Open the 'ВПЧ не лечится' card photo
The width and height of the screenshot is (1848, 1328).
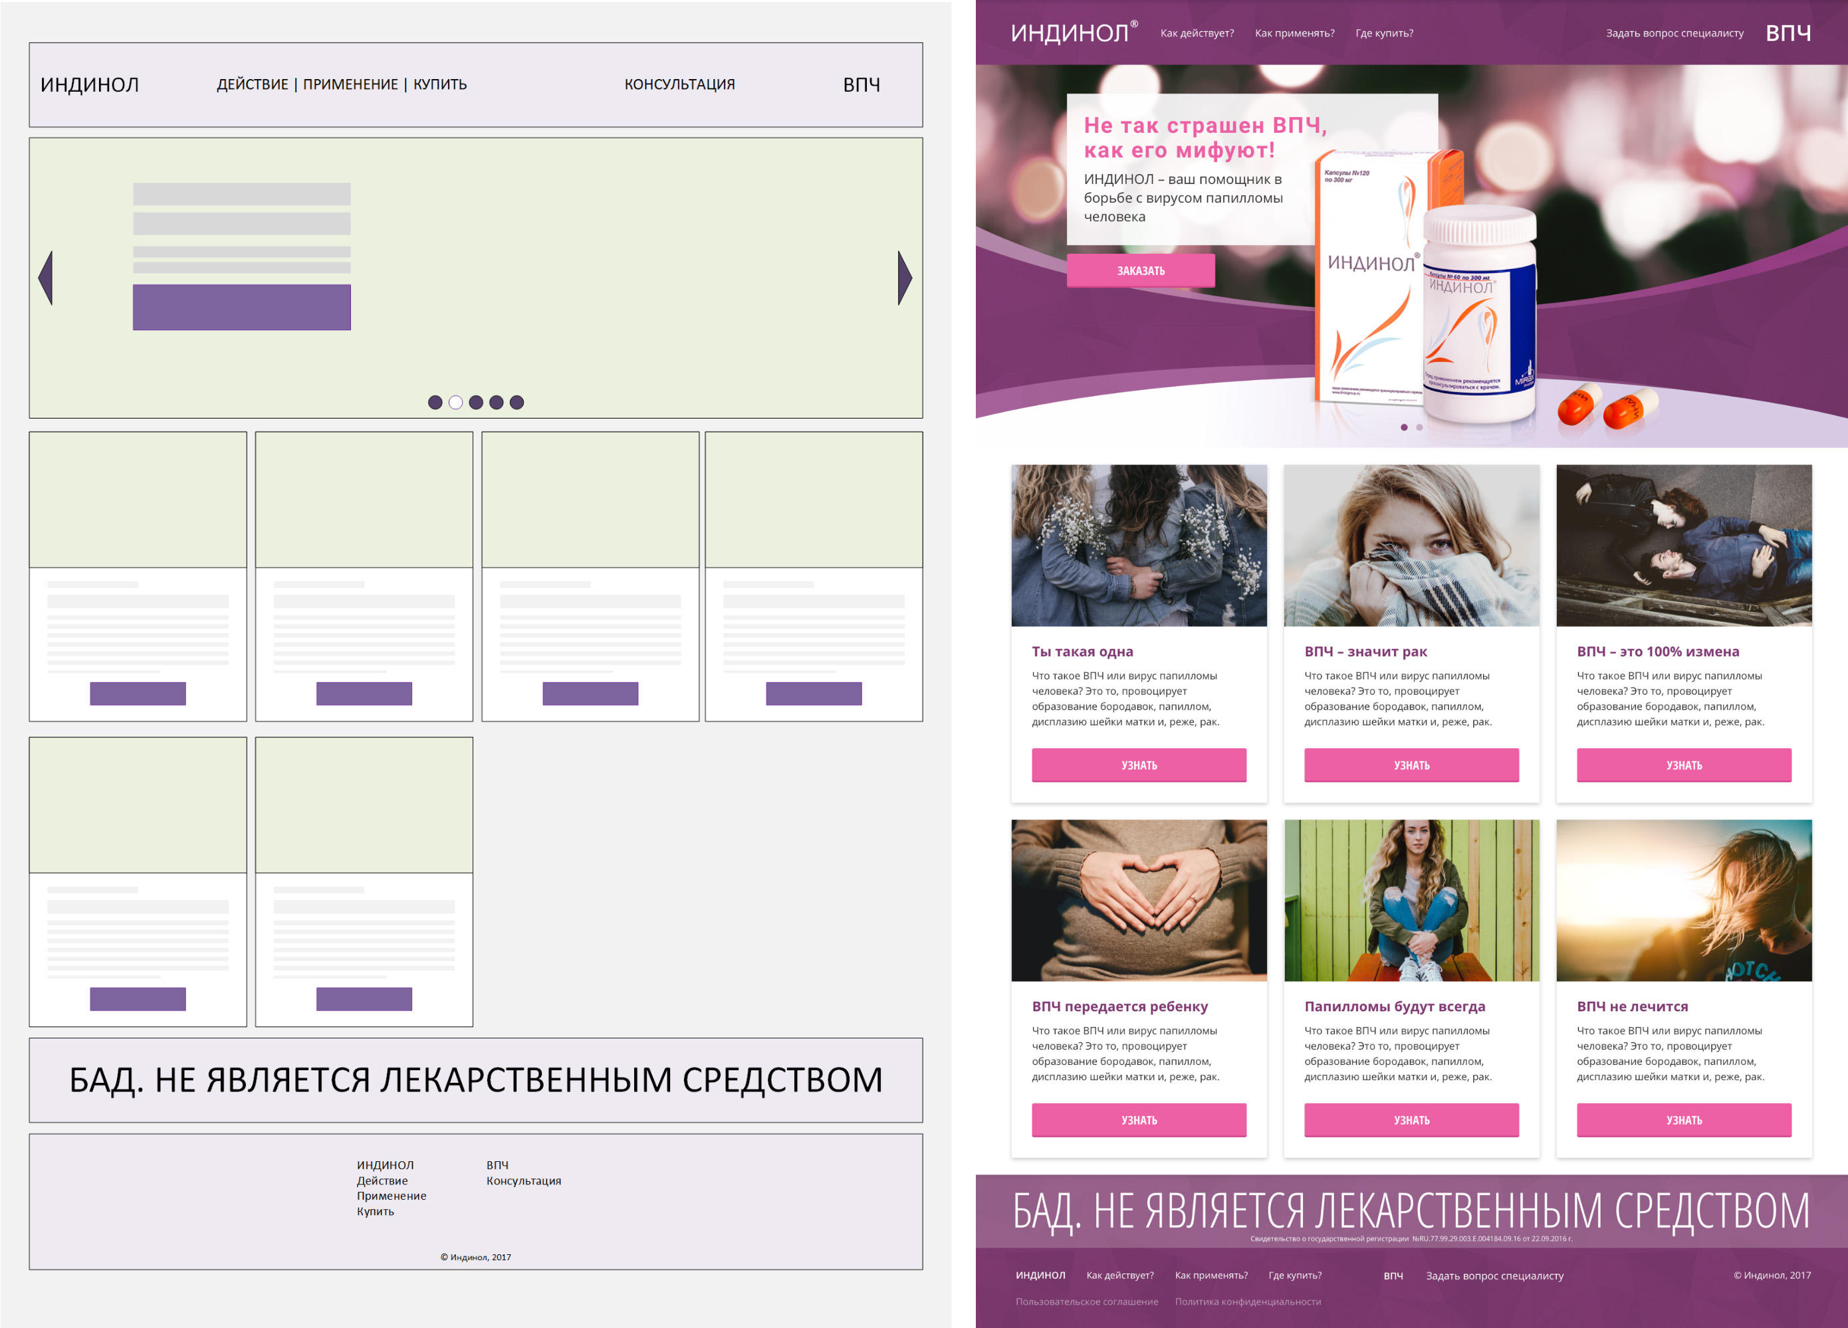tap(1684, 901)
